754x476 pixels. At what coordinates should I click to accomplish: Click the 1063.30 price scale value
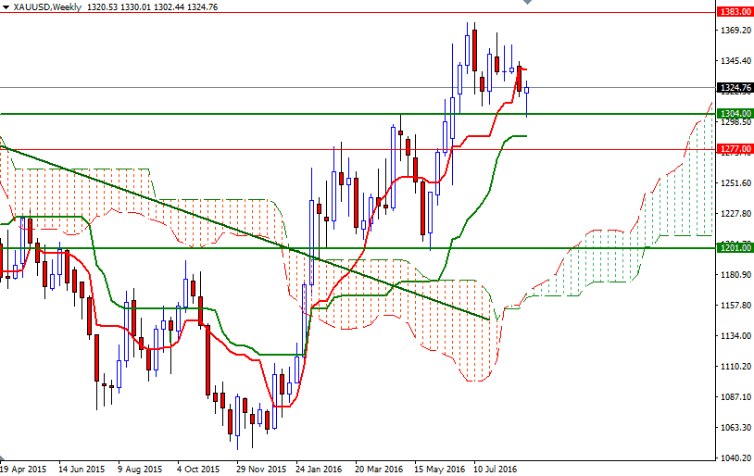point(735,428)
